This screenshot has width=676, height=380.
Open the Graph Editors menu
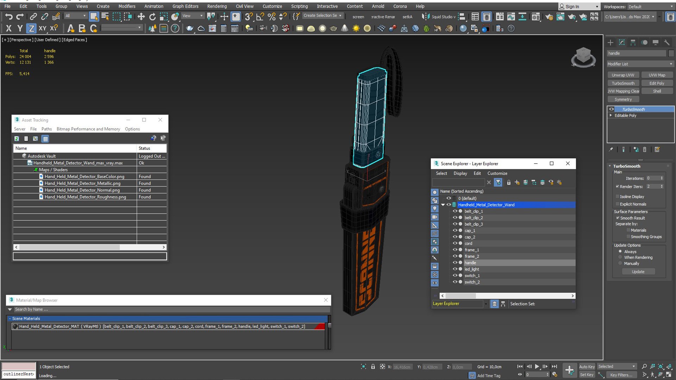185,6
